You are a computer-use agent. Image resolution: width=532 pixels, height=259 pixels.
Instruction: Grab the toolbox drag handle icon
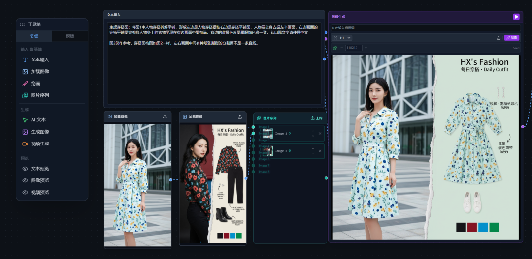pyautogui.click(x=22, y=25)
